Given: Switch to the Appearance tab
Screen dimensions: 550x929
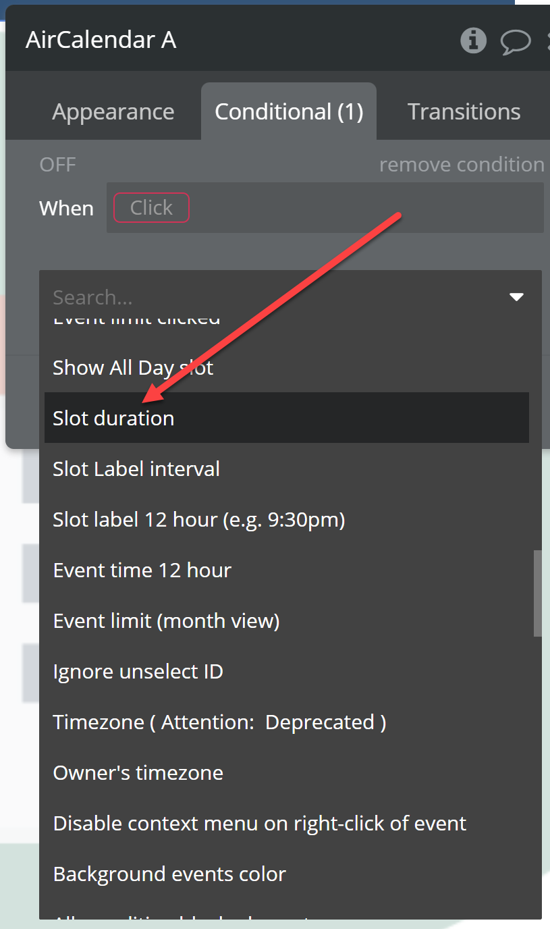Looking at the screenshot, I should tap(113, 111).
